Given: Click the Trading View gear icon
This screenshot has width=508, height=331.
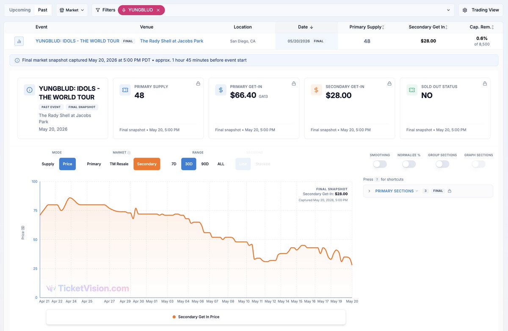Looking at the screenshot, I should pyautogui.click(x=465, y=10).
